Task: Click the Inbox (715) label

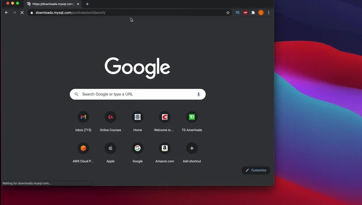Action: 83,130
